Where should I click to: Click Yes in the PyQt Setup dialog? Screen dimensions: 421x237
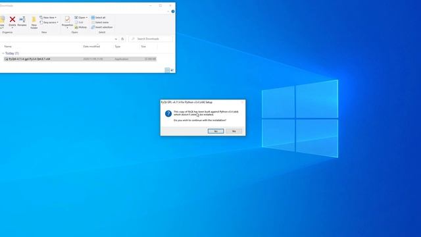(216, 131)
